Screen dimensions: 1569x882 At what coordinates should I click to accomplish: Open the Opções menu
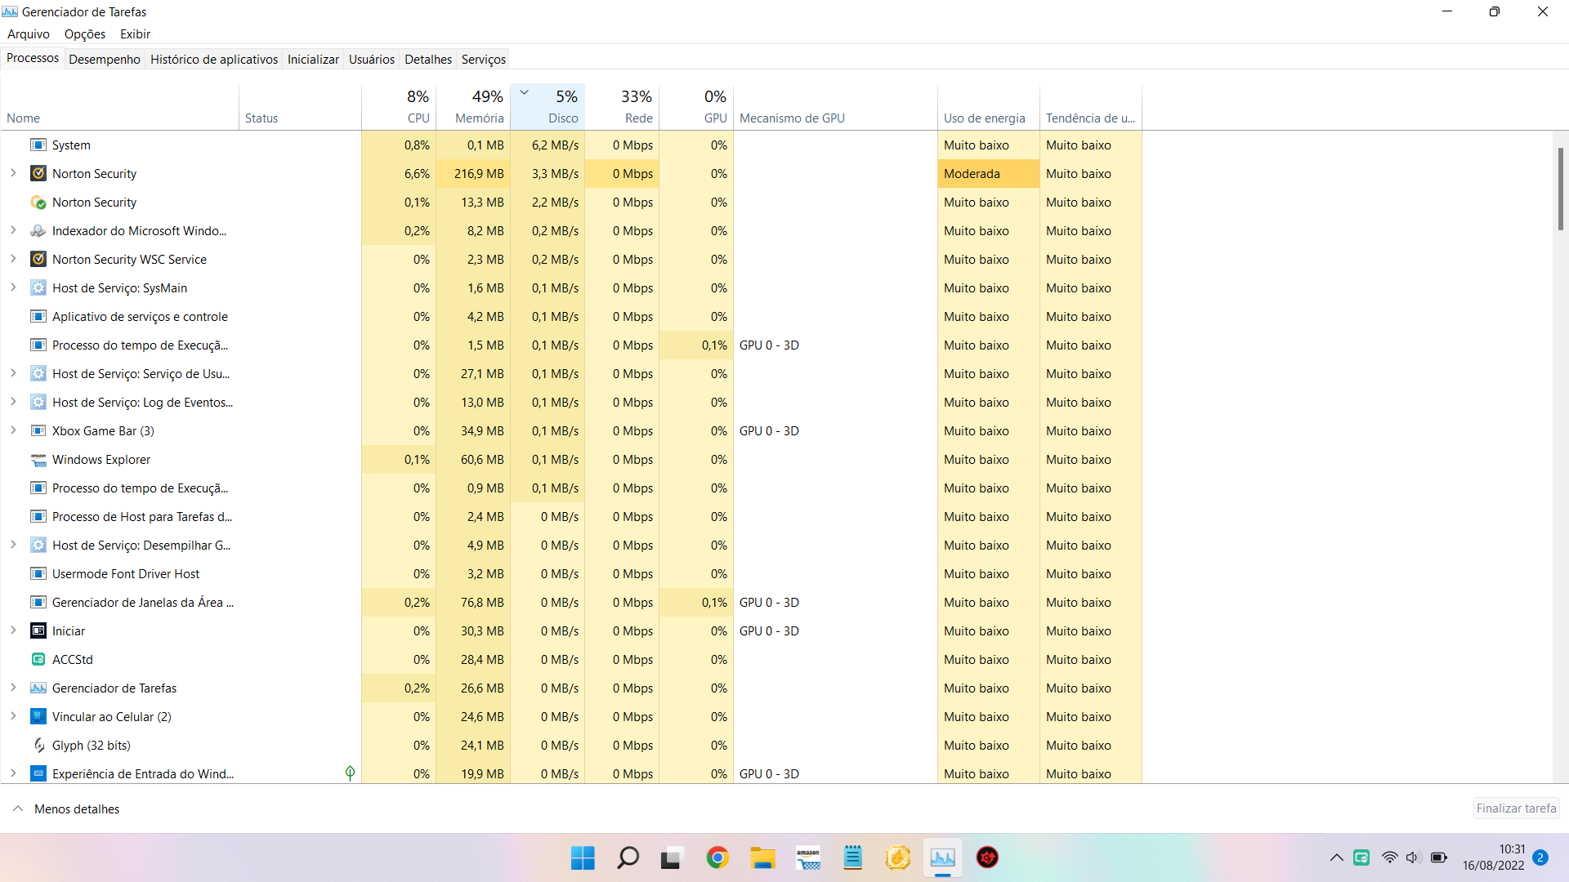[85, 34]
